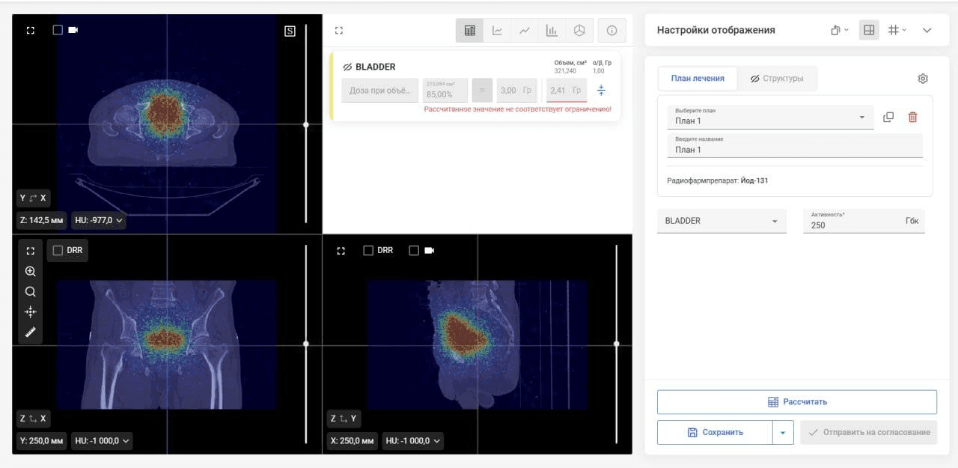
Task: Open the BLADDER structure dropdown
Action: click(721, 221)
